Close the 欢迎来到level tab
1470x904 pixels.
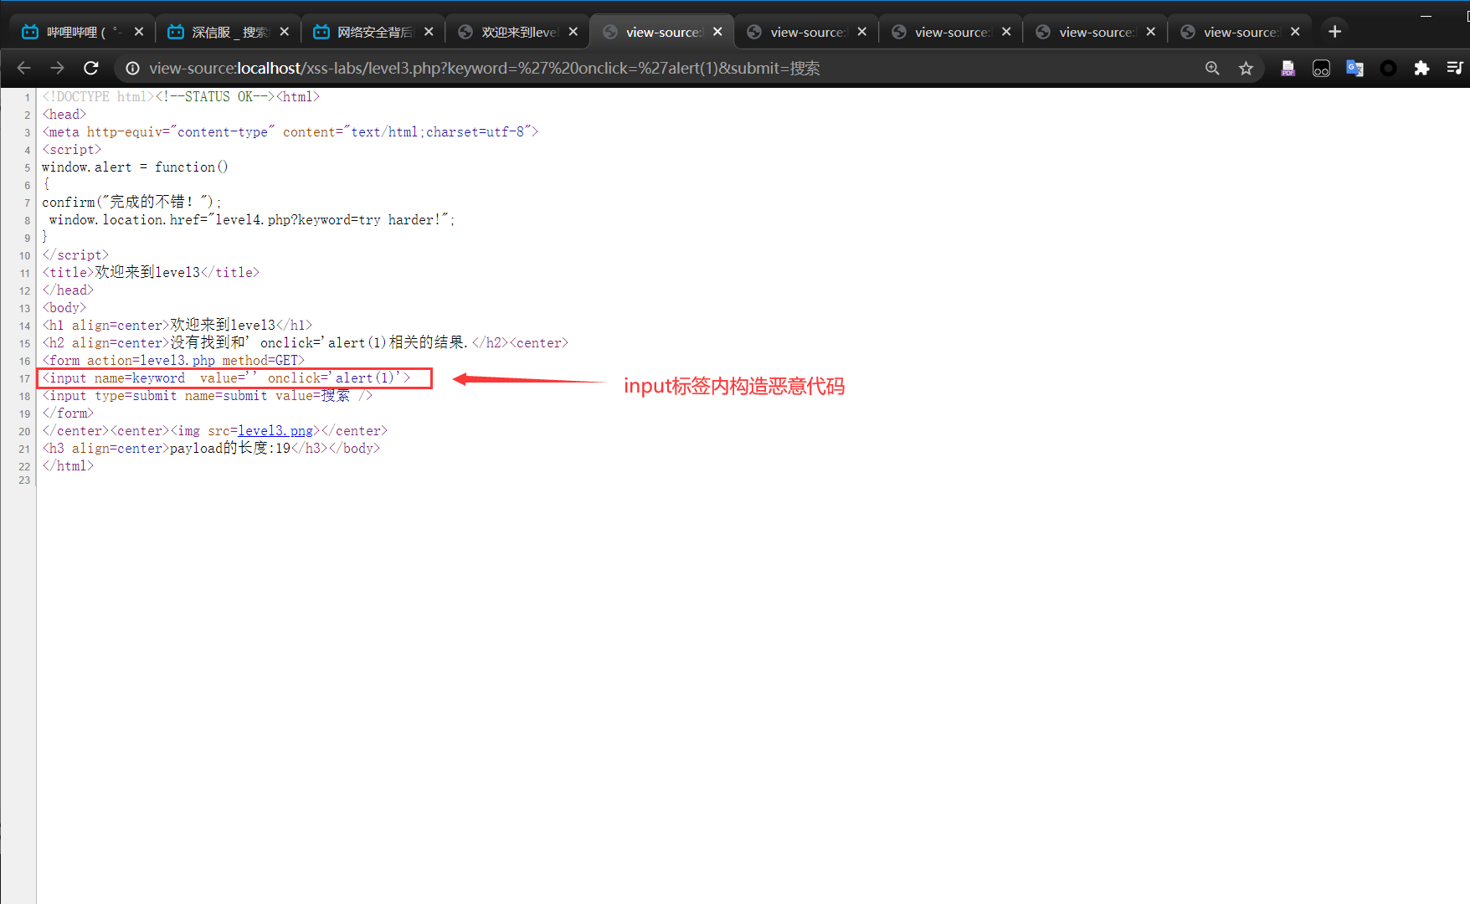(573, 32)
